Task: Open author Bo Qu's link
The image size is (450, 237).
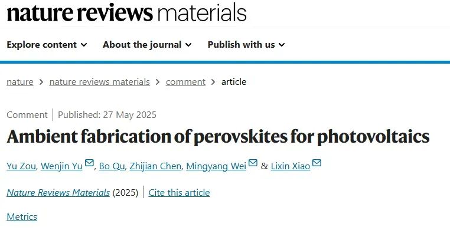Action: (x=112, y=166)
